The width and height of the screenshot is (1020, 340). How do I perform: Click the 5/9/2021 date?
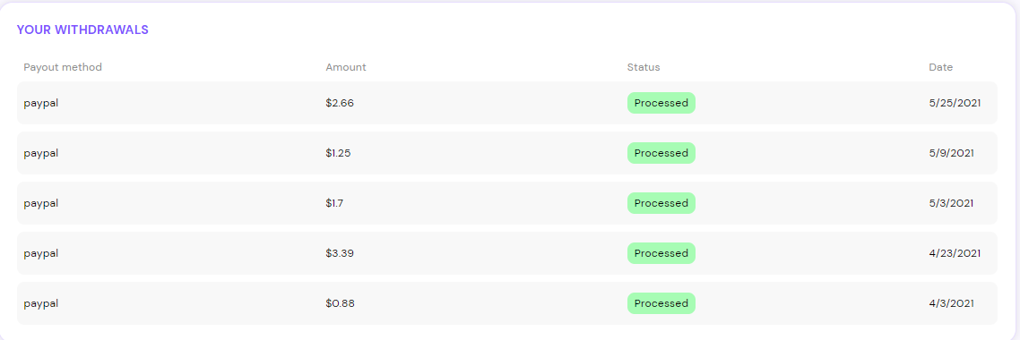pos(952,153)
